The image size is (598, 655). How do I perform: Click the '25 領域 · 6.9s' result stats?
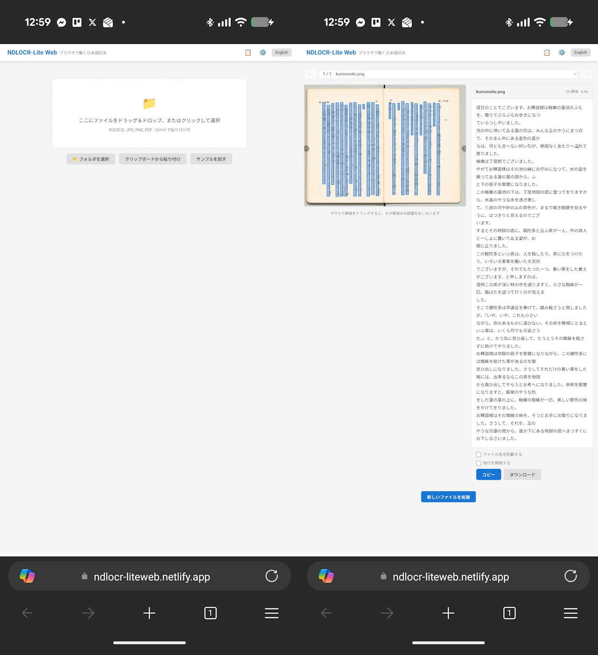(577, 92)
